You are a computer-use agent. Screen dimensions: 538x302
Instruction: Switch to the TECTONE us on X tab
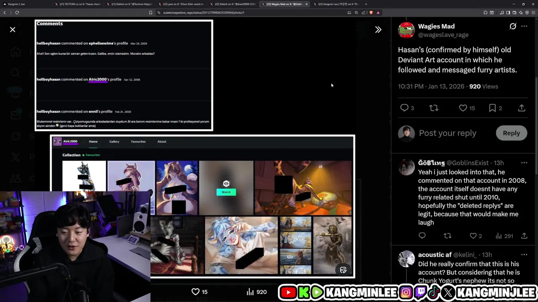(78, 4)
